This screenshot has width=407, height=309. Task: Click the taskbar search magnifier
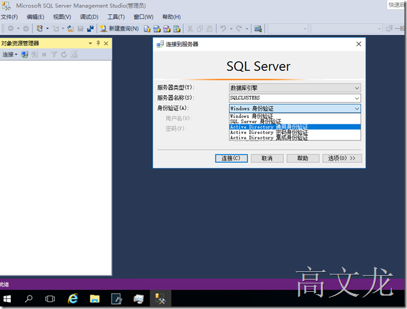pyautogui.click(x=29, y=299)
